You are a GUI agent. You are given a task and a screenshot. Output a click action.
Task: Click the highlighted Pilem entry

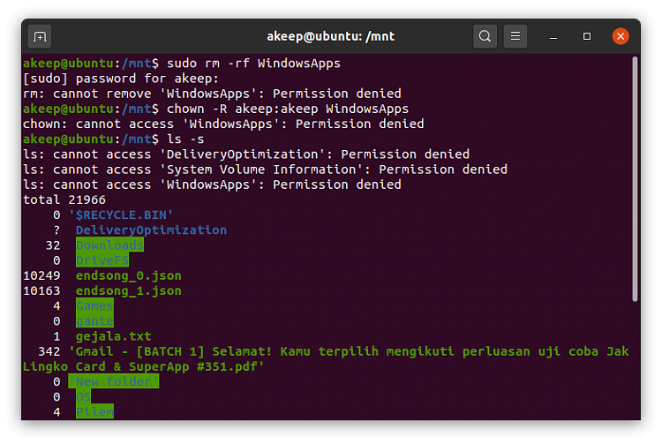(x=94, y=412)
